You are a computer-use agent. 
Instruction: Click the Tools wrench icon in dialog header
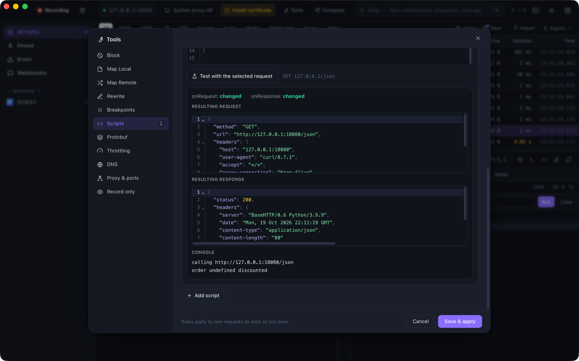pyautogui.click(x=101, y=39)
